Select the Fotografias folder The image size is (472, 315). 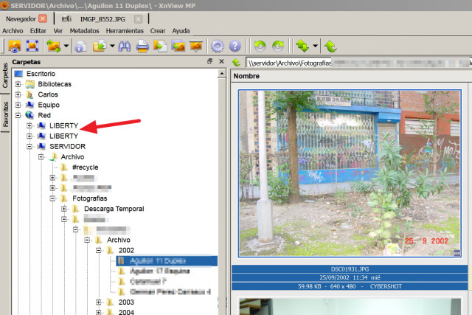pyautogui.click(x=90, y=198)
